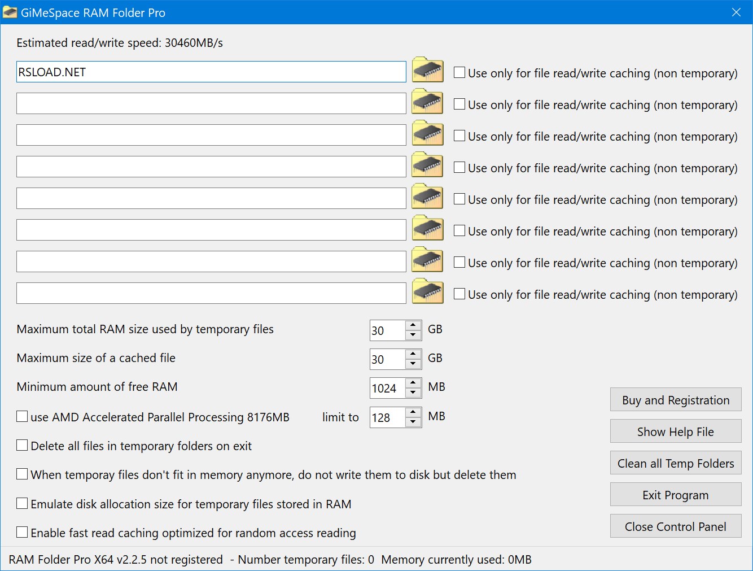Click the fourth row's RAM folder browse icon

tap(427, 165)
